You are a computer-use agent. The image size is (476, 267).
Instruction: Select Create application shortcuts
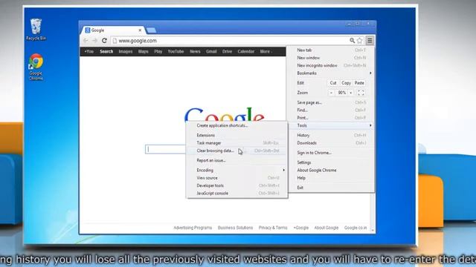tap(237, 125)
